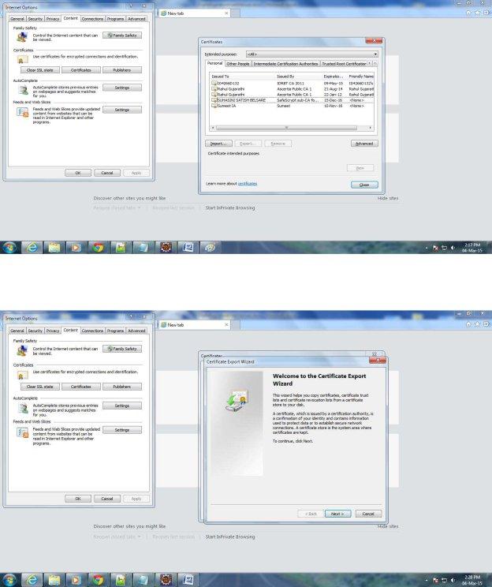Image resolution: width=492 pixels, height=587 pixels.
Task: Close the Certificates dialog with Close button
Action: [x=364, y=185]
